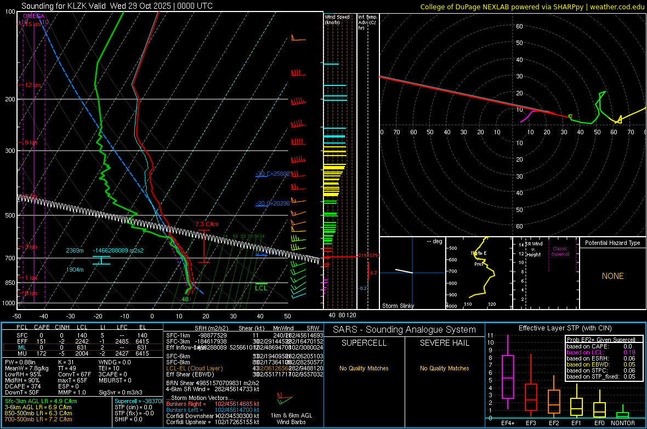Image resolution: width=647 pixels, height=429 pixels.
Task: Click the 'K = 31' index value
Action: [66, 362]
